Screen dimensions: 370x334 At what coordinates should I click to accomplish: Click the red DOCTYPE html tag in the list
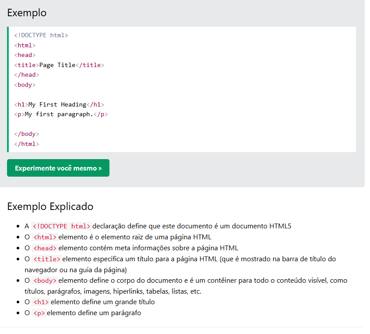pos(61,226)
